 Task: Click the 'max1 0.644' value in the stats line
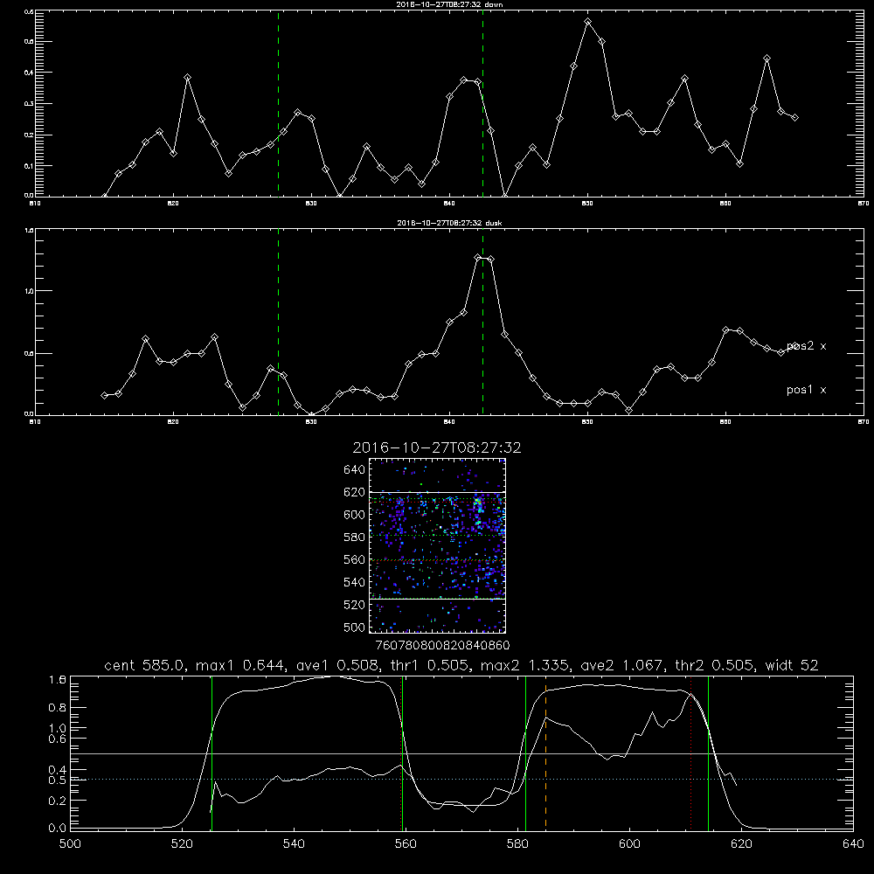(x=240, y=665)
